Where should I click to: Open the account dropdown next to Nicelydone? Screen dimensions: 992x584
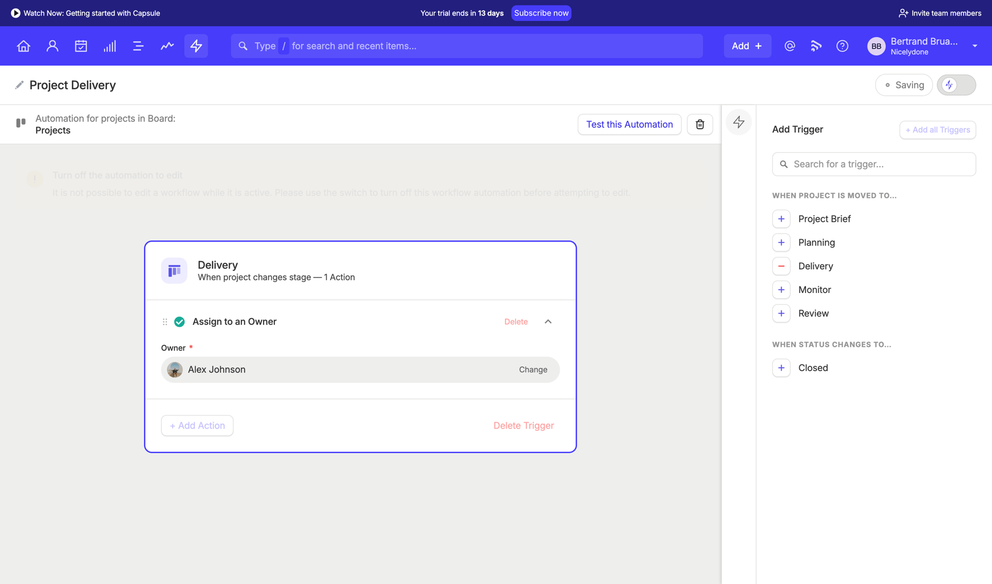point(975,45)
